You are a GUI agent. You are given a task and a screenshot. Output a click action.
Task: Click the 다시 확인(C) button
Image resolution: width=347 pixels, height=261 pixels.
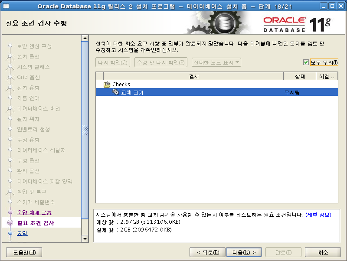pyautogui.click(x=113, y=62)
